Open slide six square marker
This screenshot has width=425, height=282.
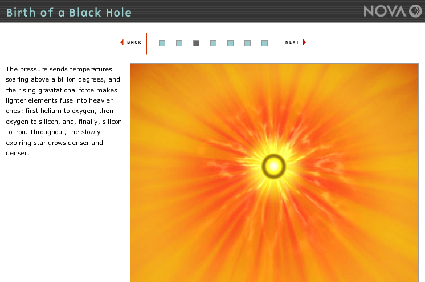(x=247, y=43)
